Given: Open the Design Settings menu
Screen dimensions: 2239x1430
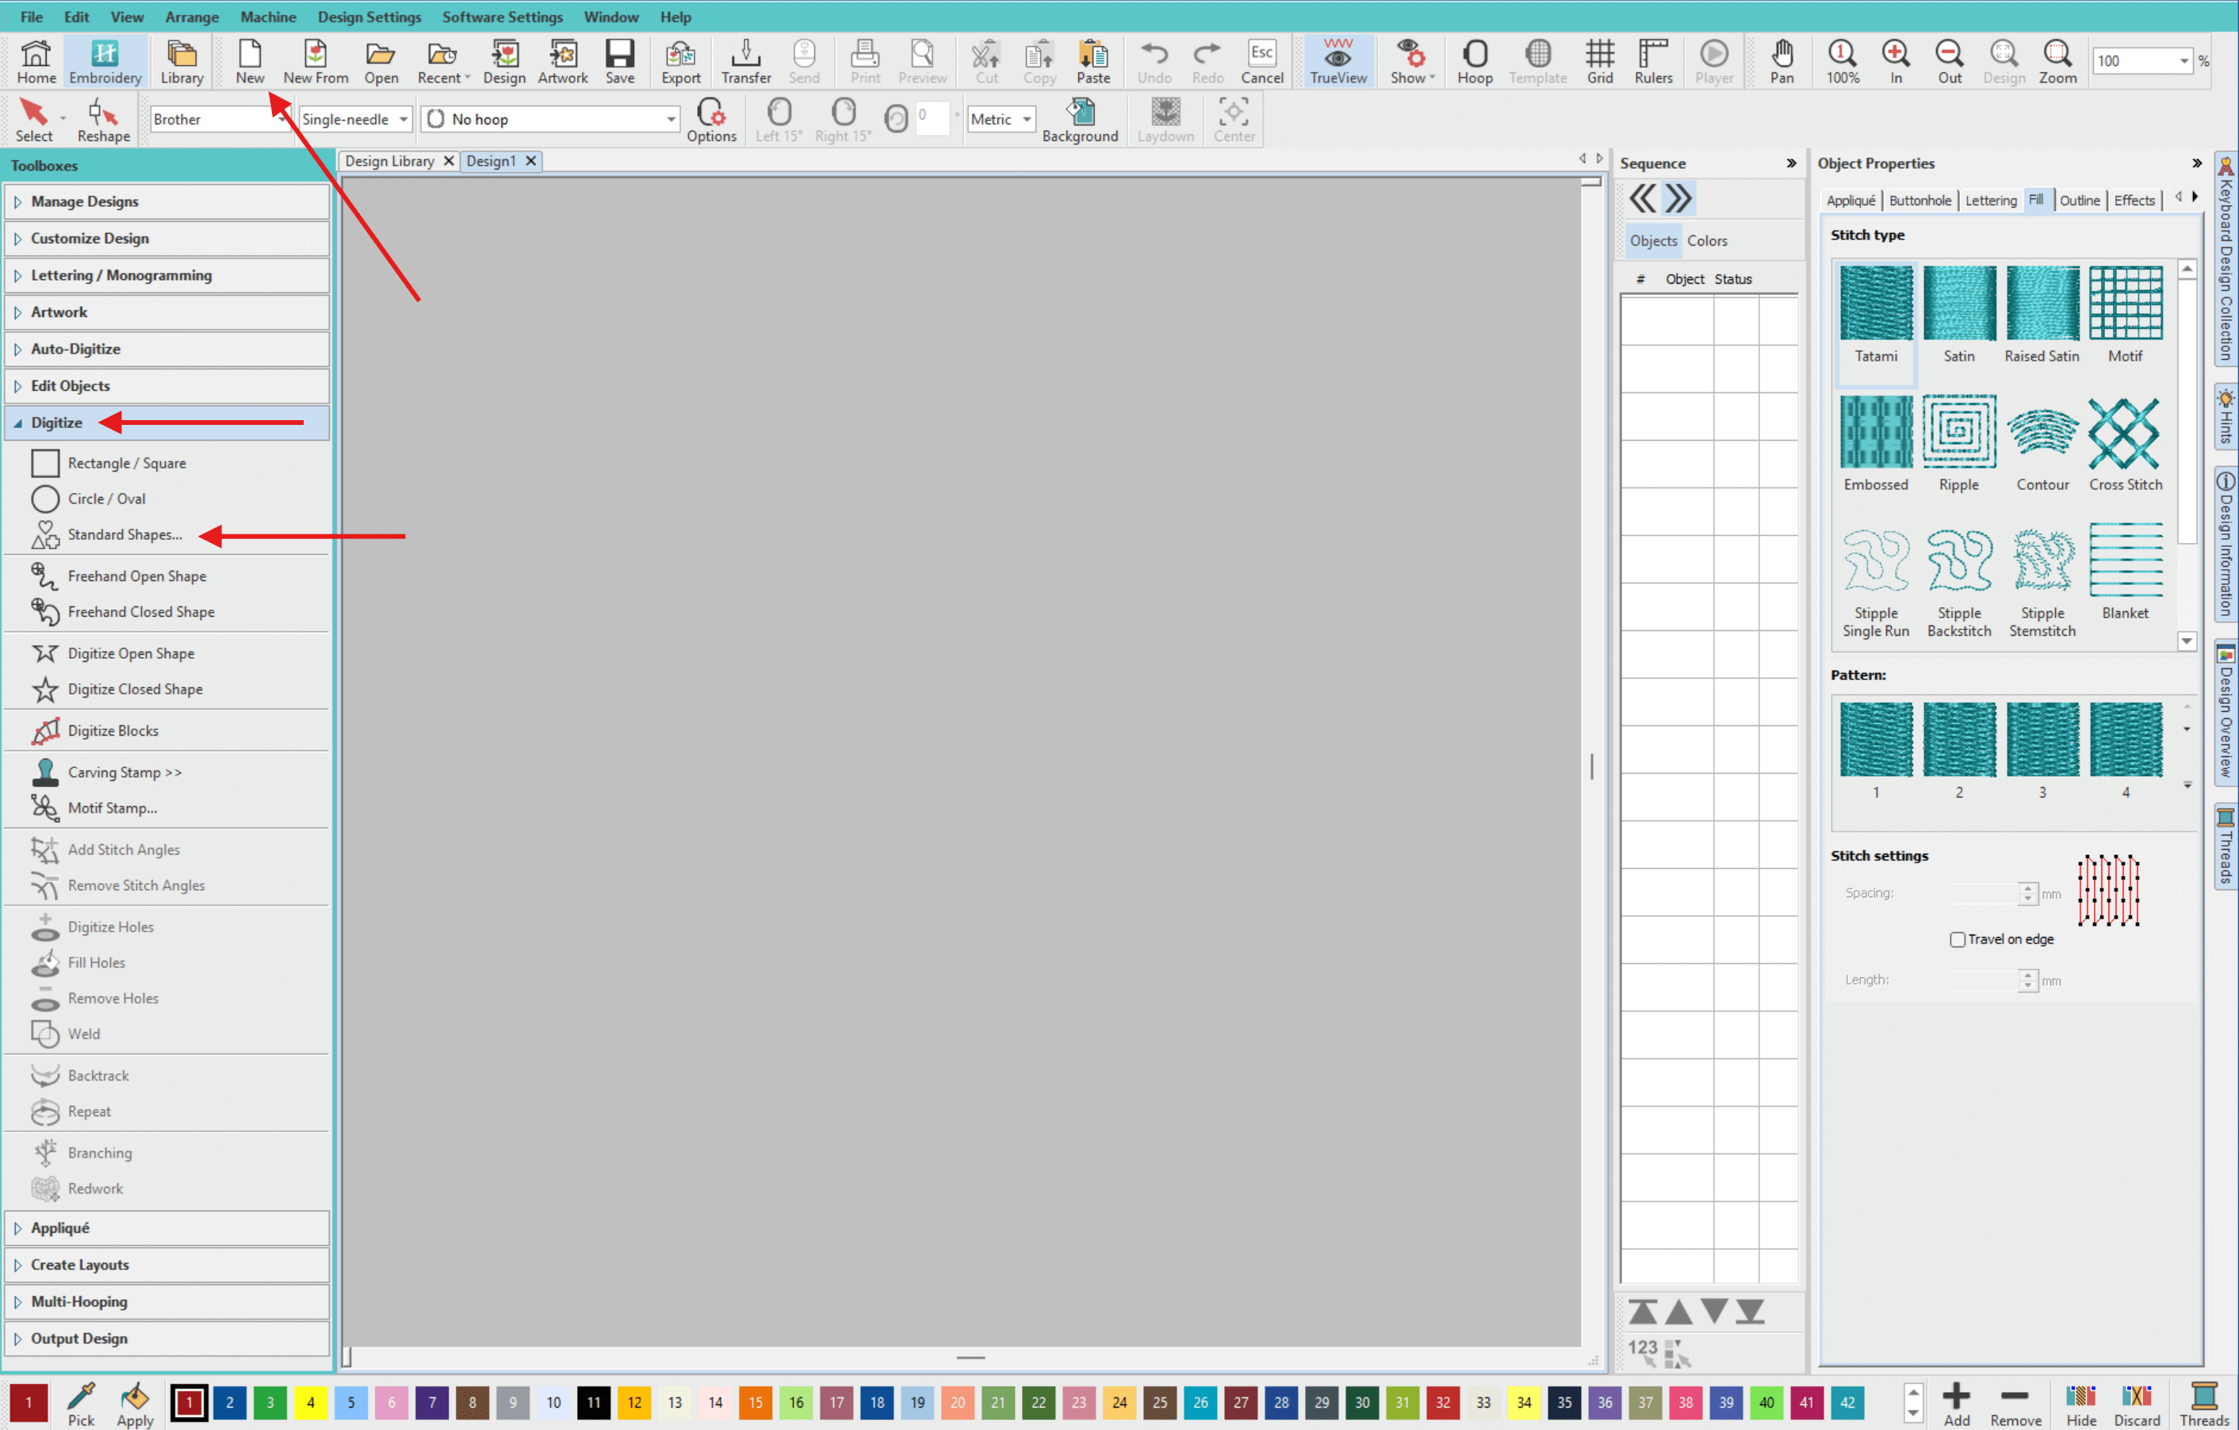Looking at the screenshot, I should tap(369, 17).
